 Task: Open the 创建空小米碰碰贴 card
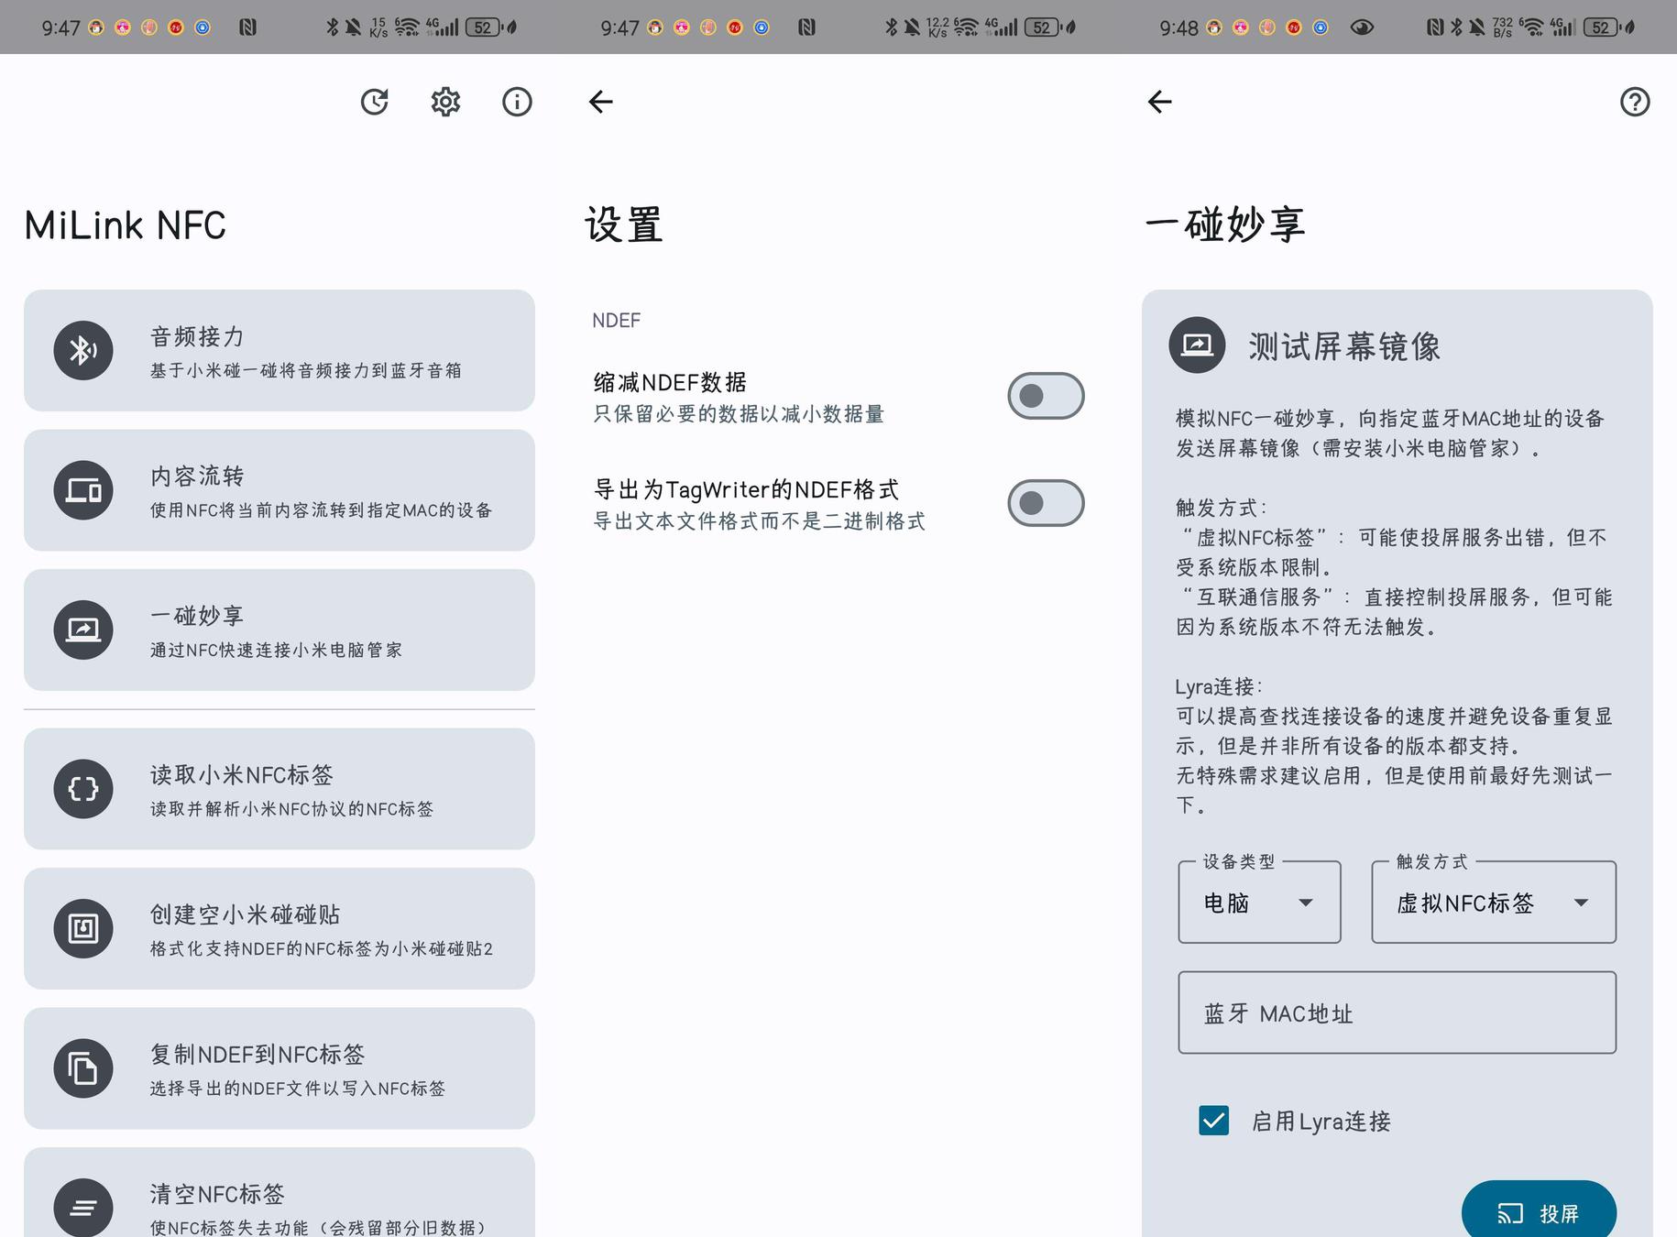[x=279, y=928]
